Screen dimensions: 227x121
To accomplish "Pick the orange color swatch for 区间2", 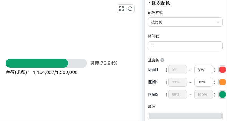I will (222, 82).
